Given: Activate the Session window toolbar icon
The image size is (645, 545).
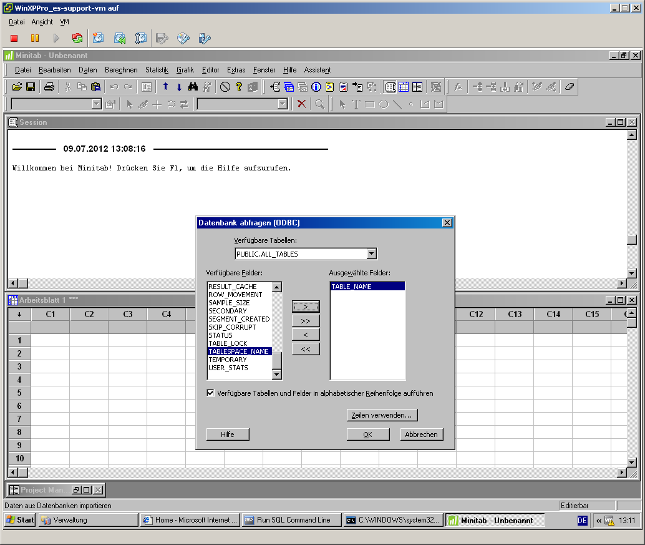Looking at the screenshot, I should pos(390,87).
